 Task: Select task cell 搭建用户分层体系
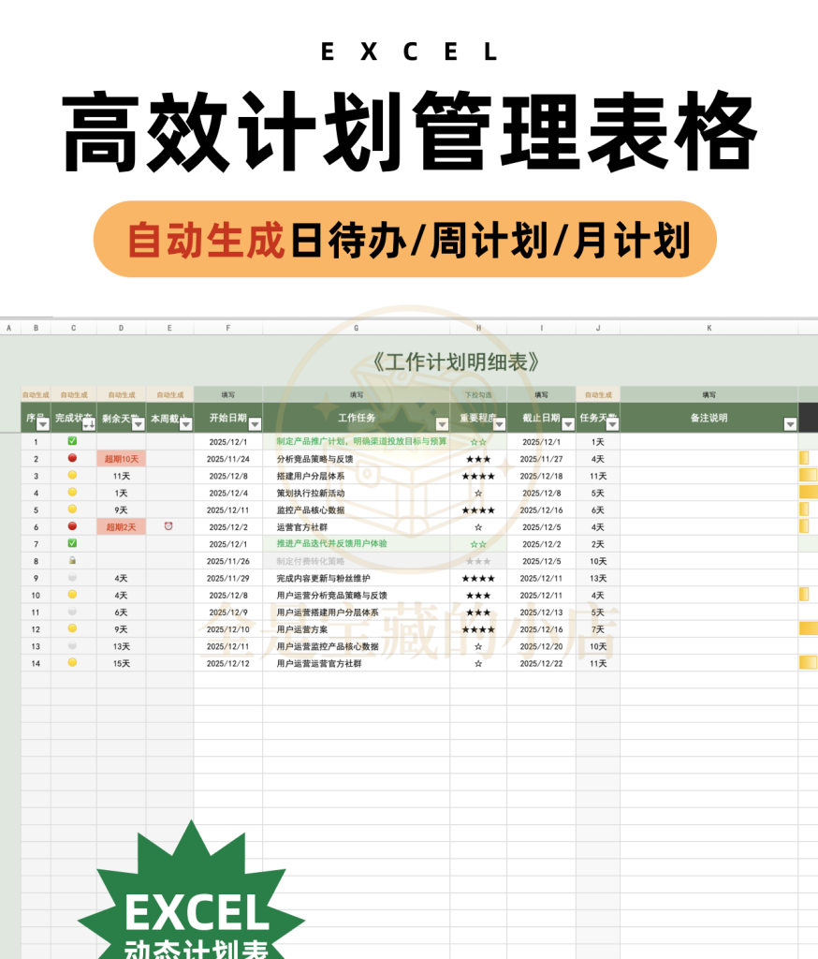click(x=357, y=476)
